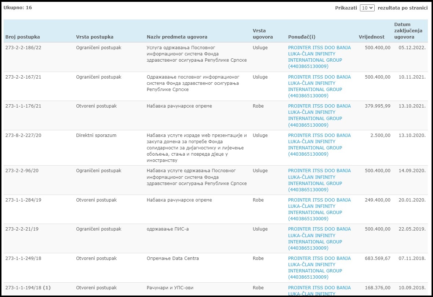433x297 pixels.
Task: Click 'Robe' in row 273-1-1-249/18
Action: (x=258, y=258)
